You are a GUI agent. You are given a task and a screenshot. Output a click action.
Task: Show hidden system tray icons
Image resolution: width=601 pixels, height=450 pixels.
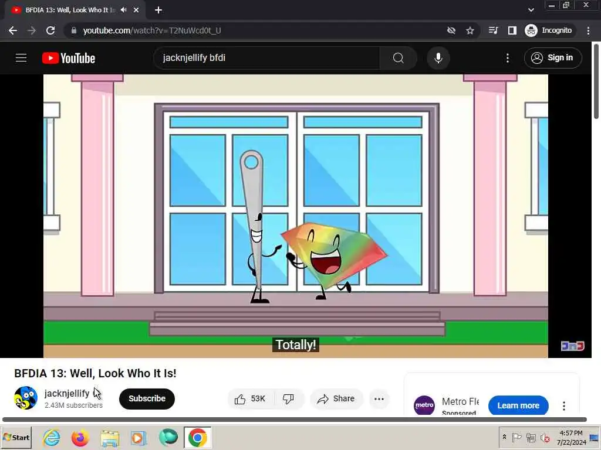[504, 437]
